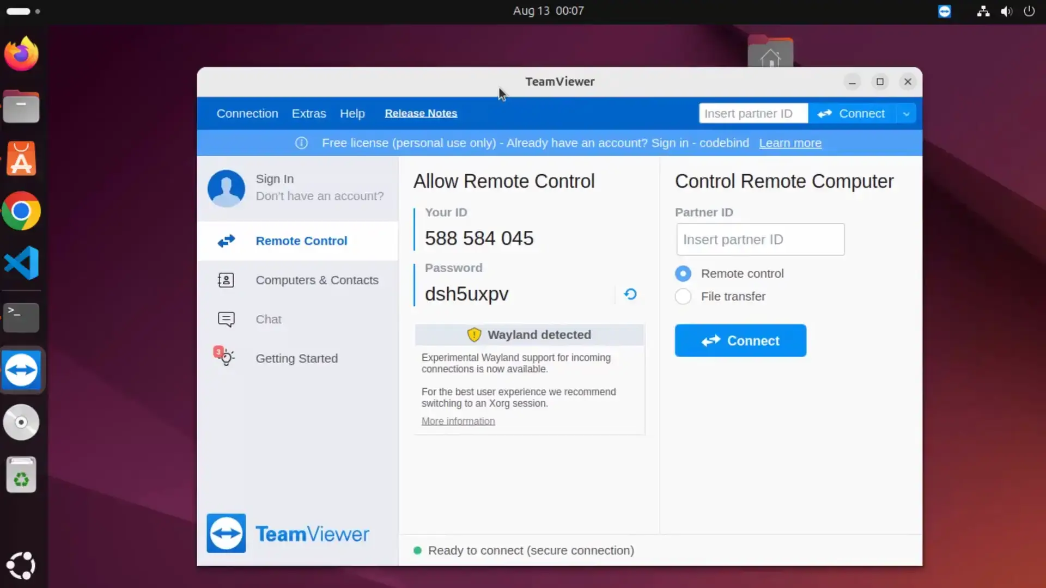Click the Remote Control arrows icon in sidebar
Screen dimensions: 1046x588
[x=226, y=241]
